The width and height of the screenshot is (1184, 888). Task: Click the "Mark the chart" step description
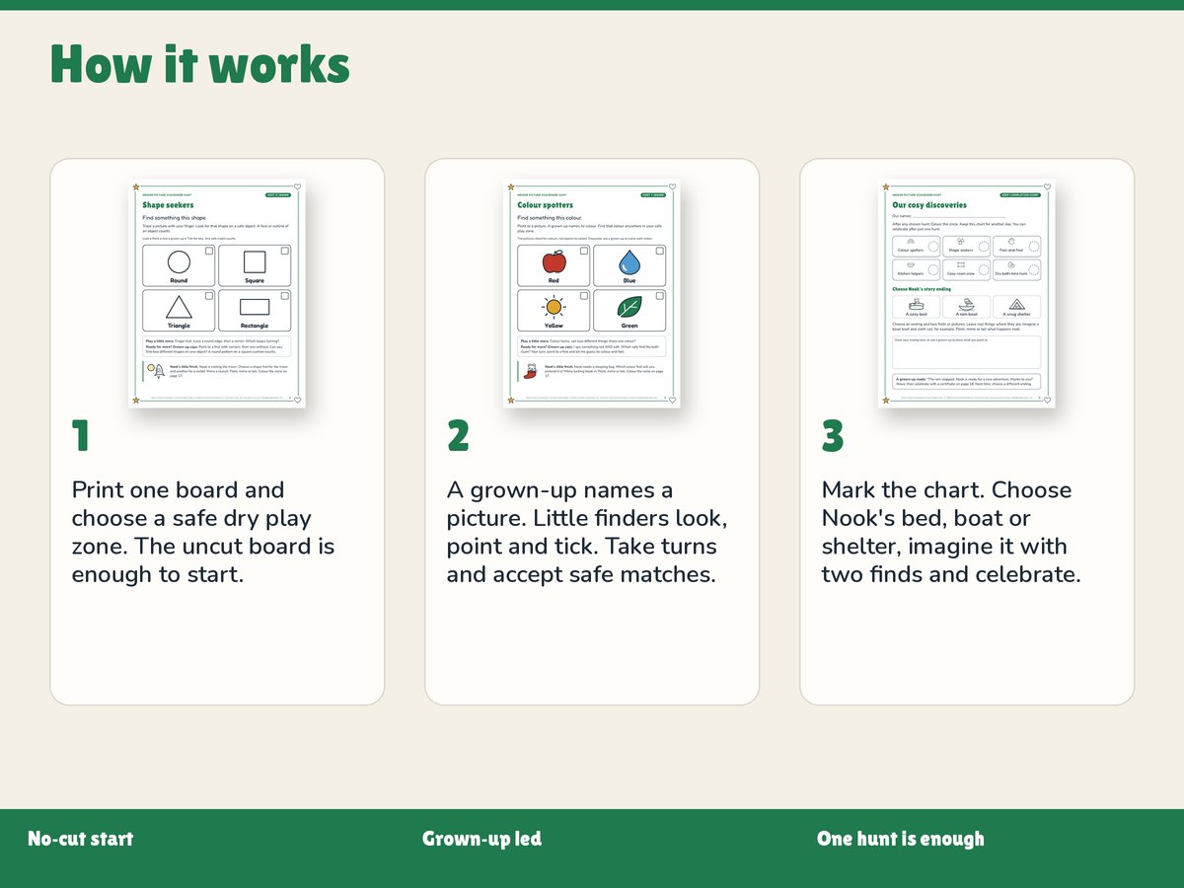tap(951, 532)
